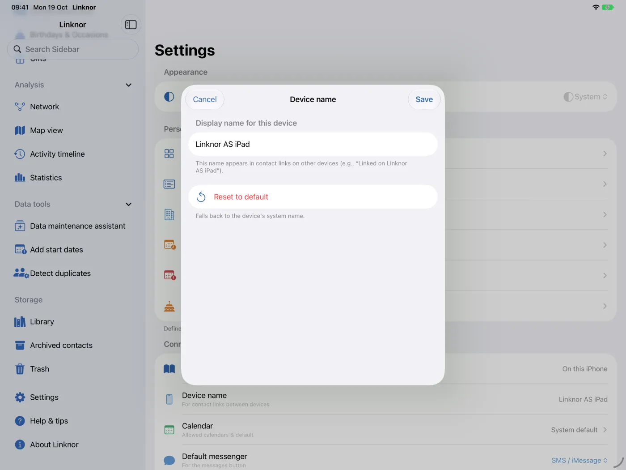Viewport: 626px width, 470px height.
Task: Click the Data maintenance assistant icon
Action: coord(20,226)
